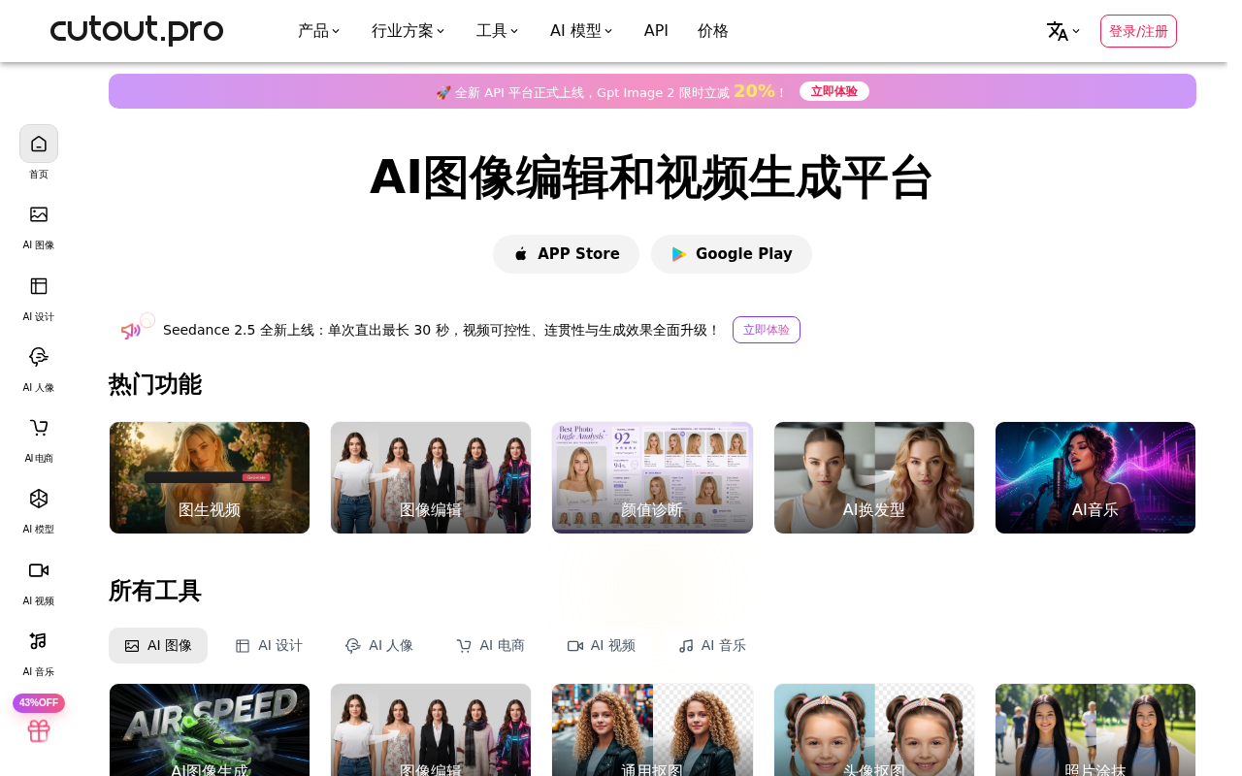Screen dimensions: 1242x776
Task: Select the AI 模型 cube sidebar icon
Action: [x=39, y=499]
